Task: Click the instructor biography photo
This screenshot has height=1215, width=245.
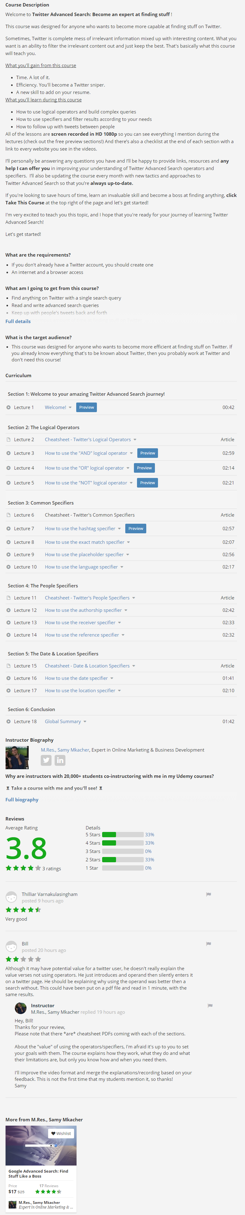Action: point(17,758)
